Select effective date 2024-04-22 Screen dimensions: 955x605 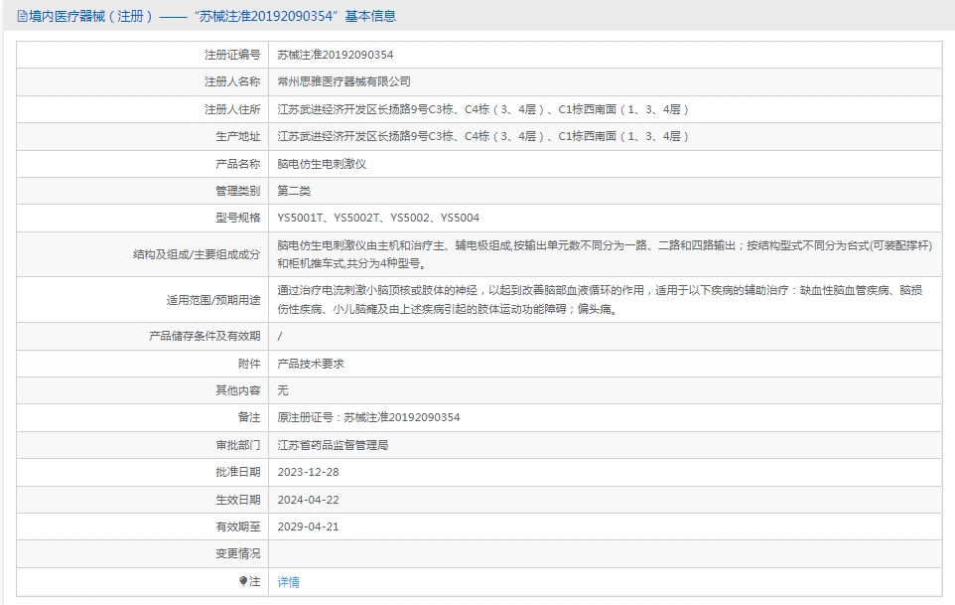[308, 500]
